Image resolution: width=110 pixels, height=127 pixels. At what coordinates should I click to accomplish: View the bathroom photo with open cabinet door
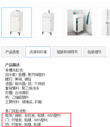[80, 22]
